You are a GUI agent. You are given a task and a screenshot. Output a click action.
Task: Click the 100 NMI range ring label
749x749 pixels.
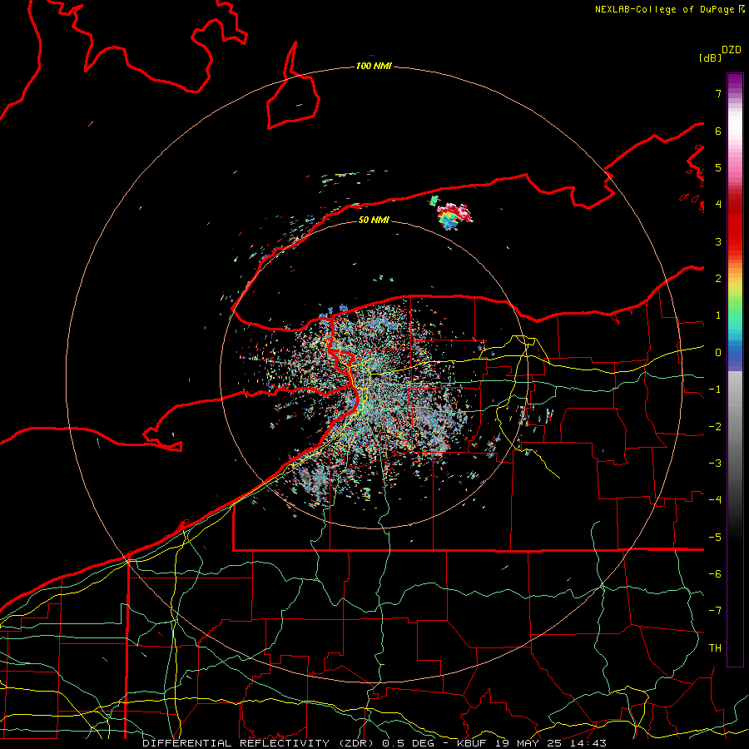click(374, 66)
